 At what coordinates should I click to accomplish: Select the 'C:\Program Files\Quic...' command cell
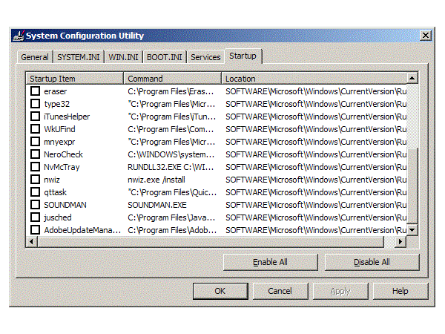pyautogui.click(x=173, y=192)
